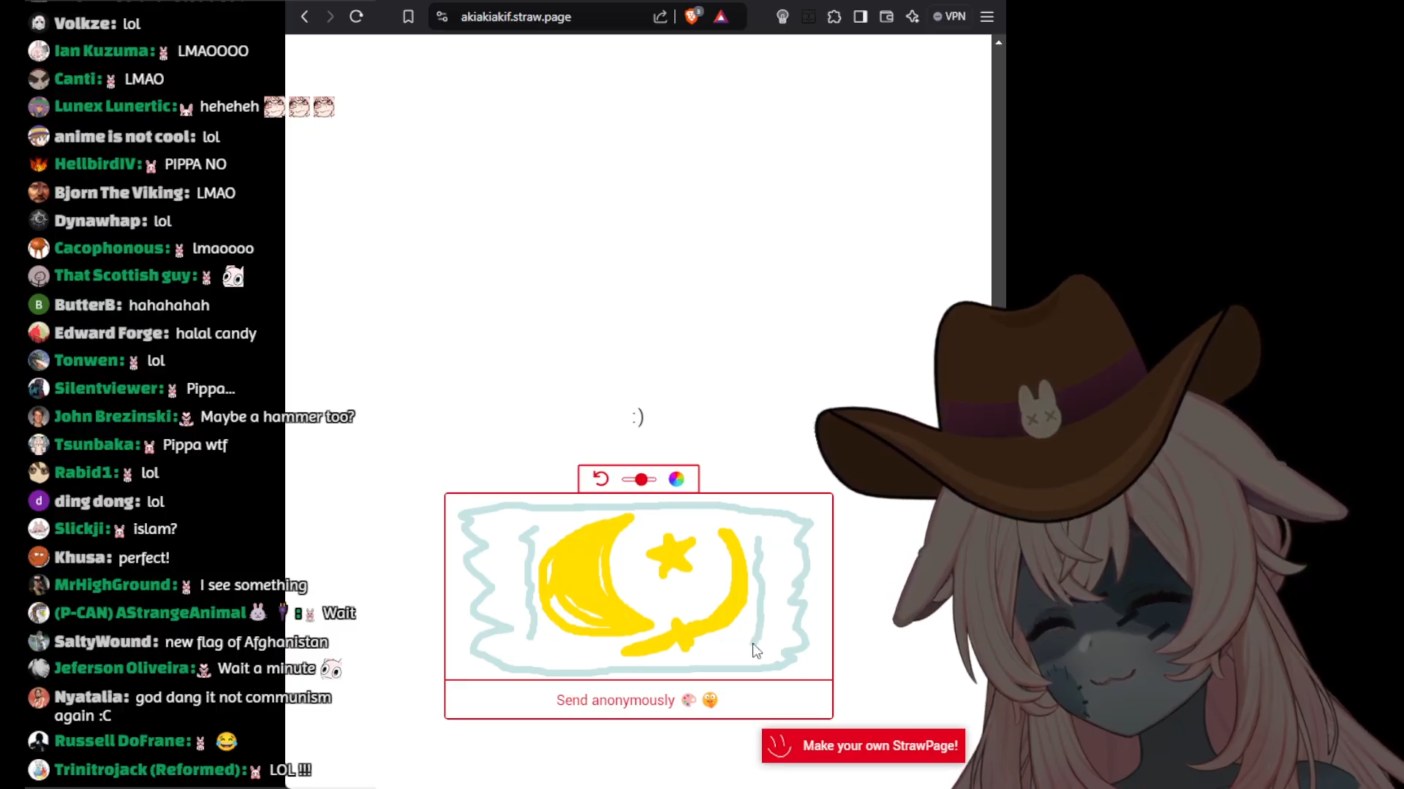This screenshot has width=1404, height=789.
Task: Click Canti's message 'LMAO'
Action: click(144, 79)
